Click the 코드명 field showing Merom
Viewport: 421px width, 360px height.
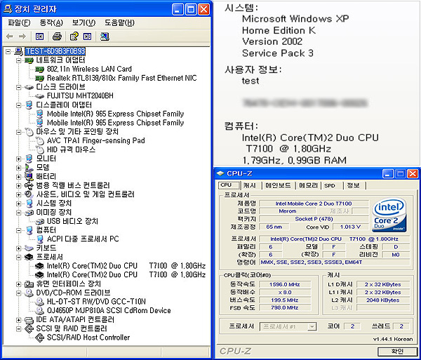coord(288,211)
